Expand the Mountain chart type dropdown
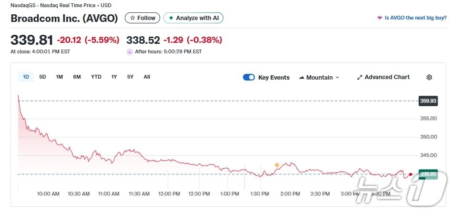 point(319,77)
